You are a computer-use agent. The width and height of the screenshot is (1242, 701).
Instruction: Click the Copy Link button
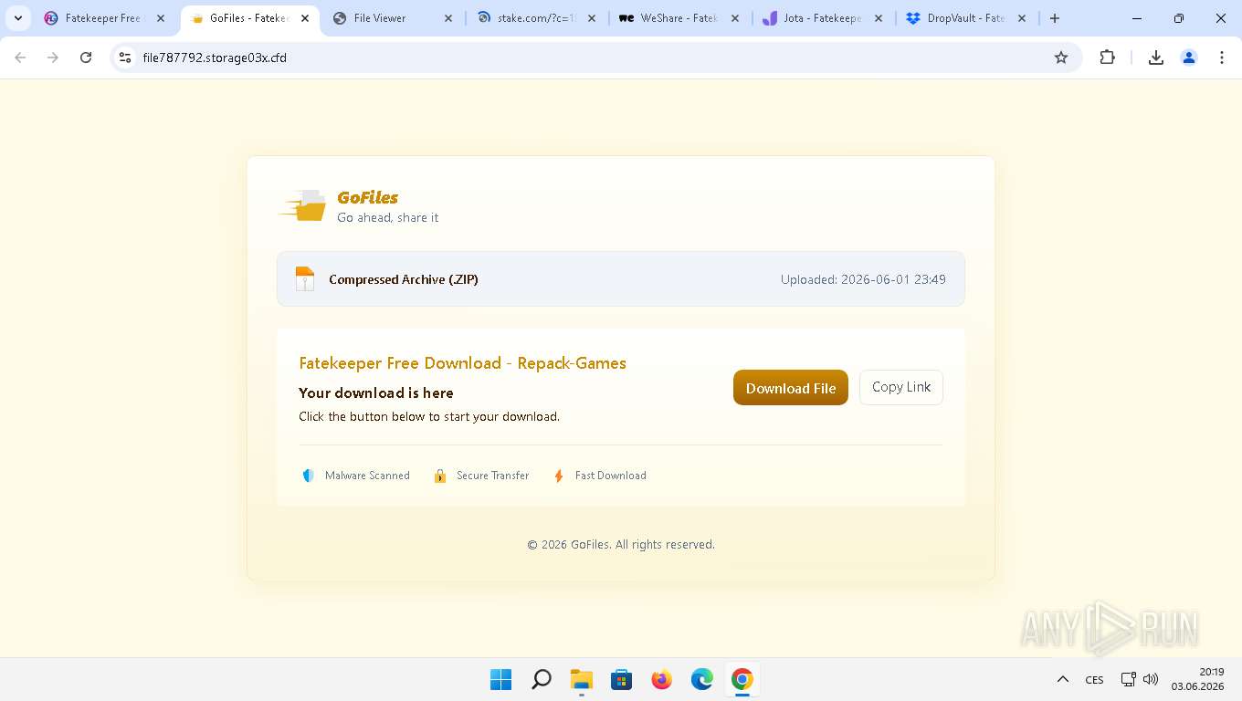click(x=900, y=387)
